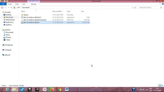Click HP in the address breadcrumb

19,7
